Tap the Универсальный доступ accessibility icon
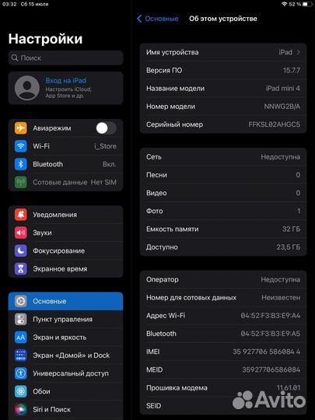Viewport: 315px width, 420px height. 21,373
